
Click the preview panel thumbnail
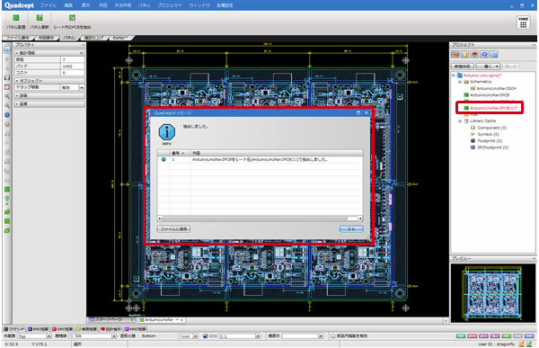(x=493, y=293)
